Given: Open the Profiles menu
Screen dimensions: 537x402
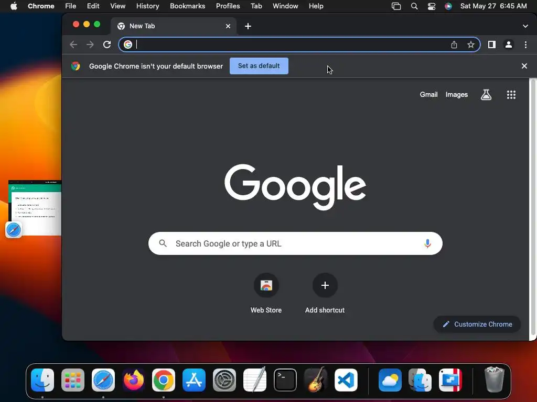Looking at the screenshot, I should [x=228, y=6].
